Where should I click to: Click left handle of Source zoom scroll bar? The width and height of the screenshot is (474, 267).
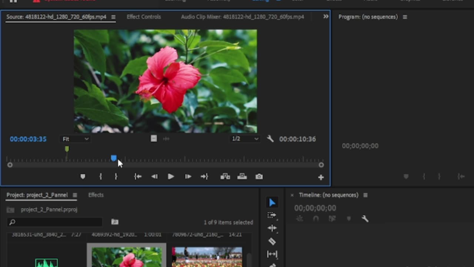pyautogui.click(x=10, y=165)
